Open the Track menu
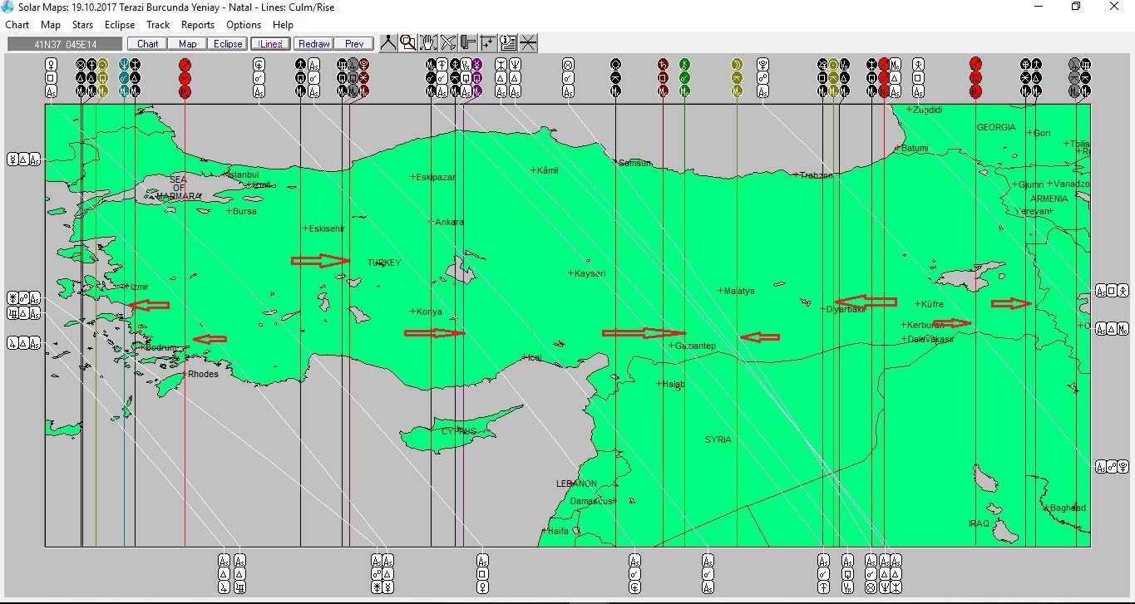Image resolution: width=1135 pixels, height=604 pixels. click(x=158, y=25)
